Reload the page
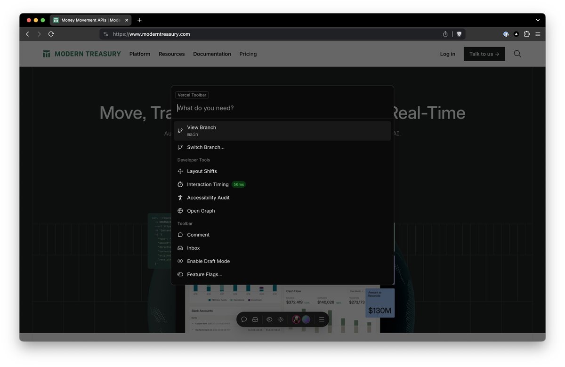 click(51, 34)
